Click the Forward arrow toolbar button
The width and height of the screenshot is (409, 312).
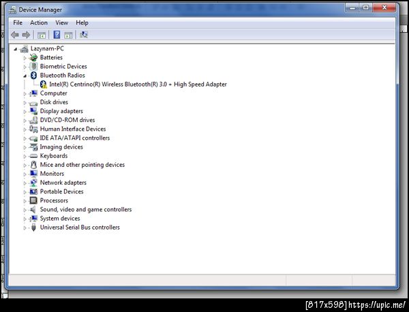26,35
